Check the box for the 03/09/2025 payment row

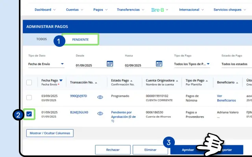[29, 97]
